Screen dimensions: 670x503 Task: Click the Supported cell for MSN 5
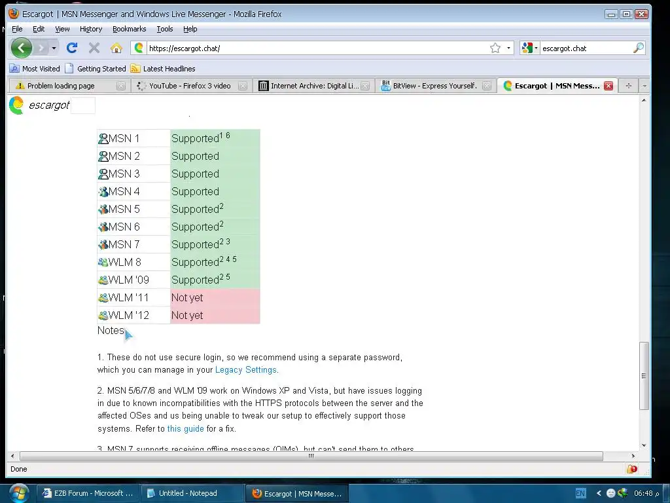tap(215, 209)
